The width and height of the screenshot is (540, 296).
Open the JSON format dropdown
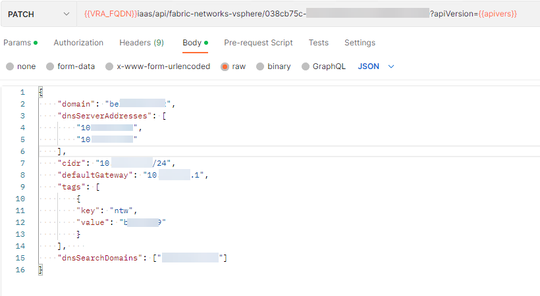[376, 66]
